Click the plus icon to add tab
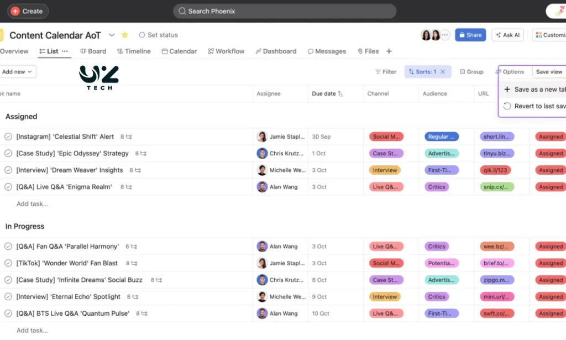The width and height of the screenshot is (566, 340). [x=389, y=51]
